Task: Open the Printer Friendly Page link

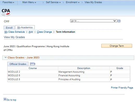Action: (122, 88)
